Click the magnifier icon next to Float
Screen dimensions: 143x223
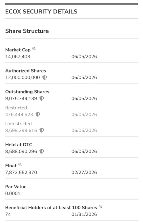coord(20,164)
